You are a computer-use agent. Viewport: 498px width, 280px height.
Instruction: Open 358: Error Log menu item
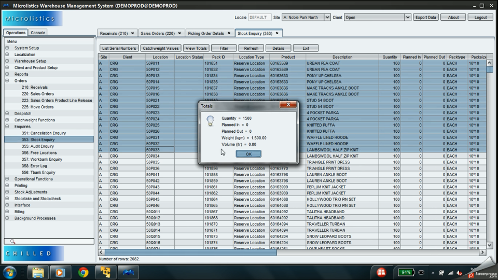[34, 166]
